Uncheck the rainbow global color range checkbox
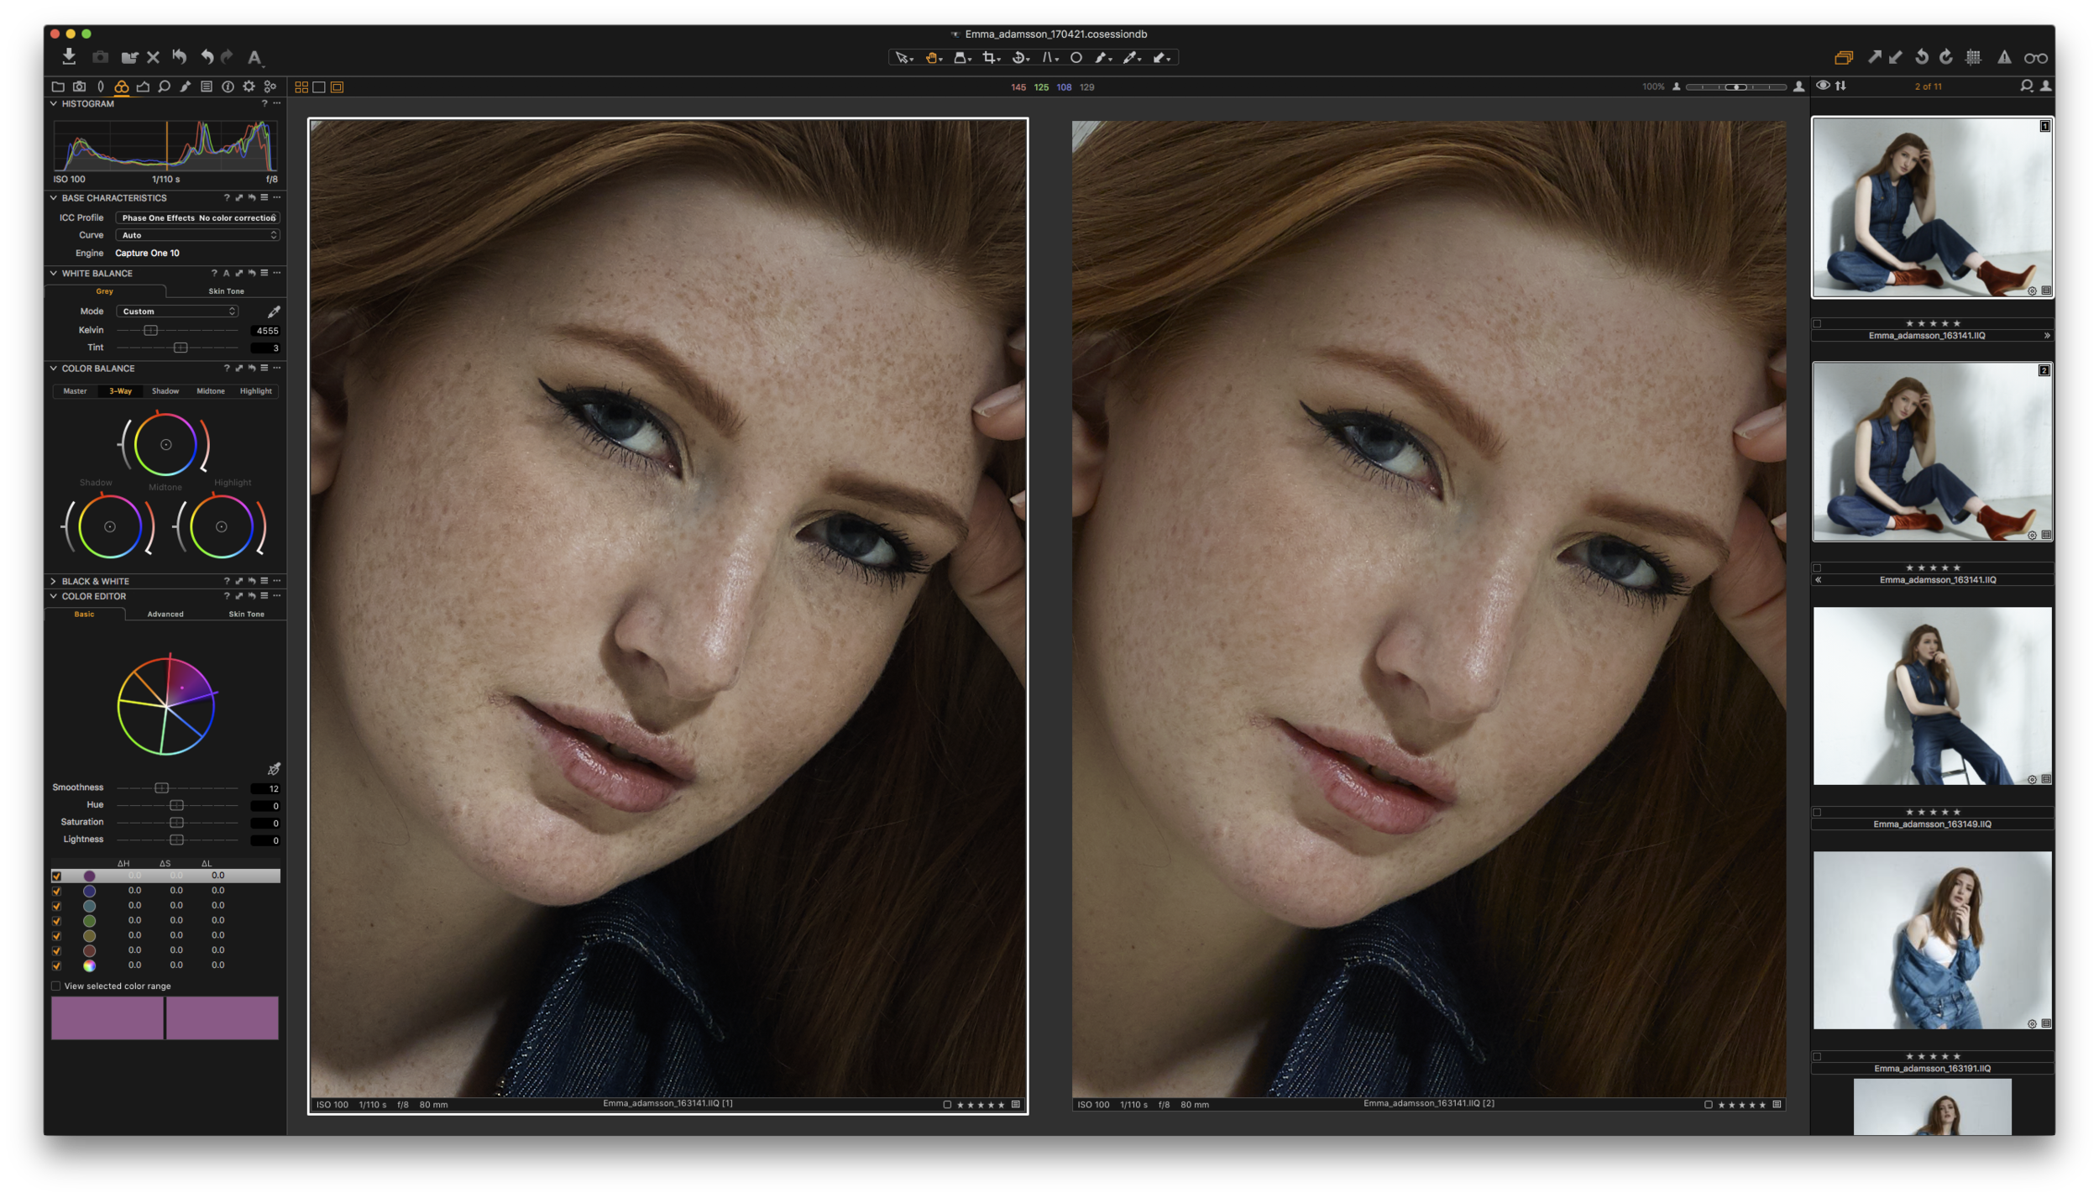The width and height of the screenshot is (2099, 1198). click(x=56, y=965)
